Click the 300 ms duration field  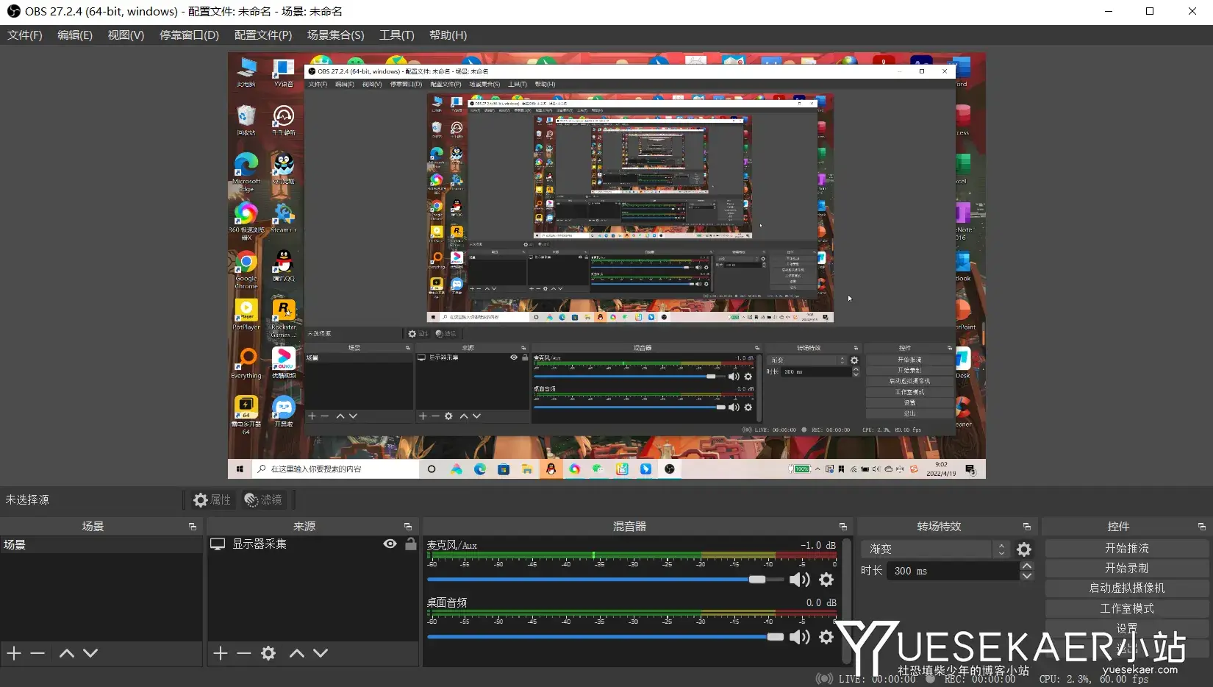pyautogui.click(x=953, y=571)
